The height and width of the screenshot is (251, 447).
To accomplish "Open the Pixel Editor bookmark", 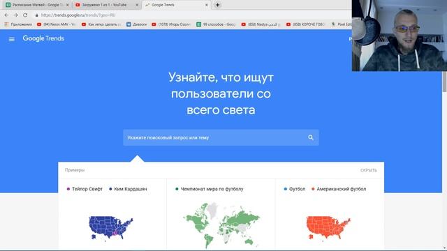I will click(x=342, y=24).
